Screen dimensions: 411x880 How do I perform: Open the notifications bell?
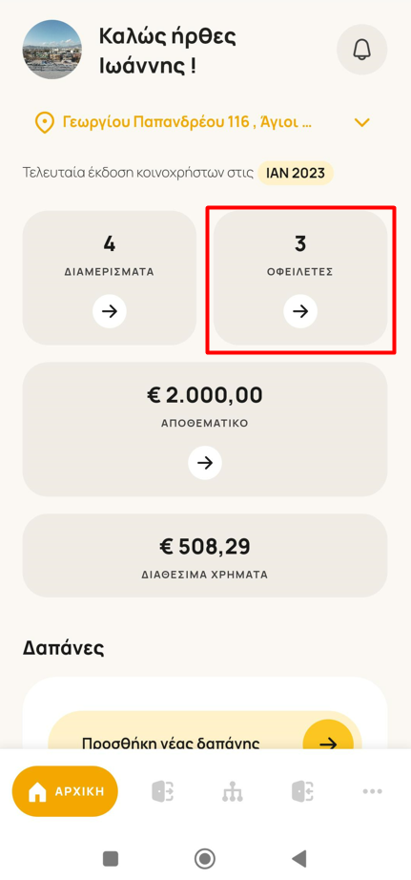361,50
